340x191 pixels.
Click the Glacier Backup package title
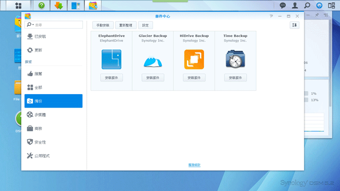click(153, 36)
